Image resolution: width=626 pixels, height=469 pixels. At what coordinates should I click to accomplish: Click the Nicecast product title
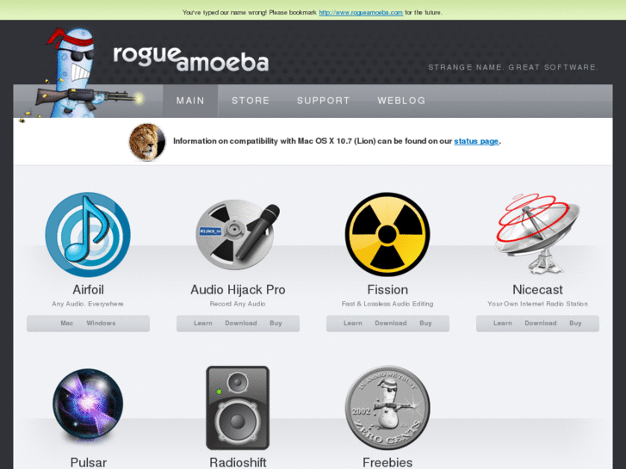click(538, 289)
